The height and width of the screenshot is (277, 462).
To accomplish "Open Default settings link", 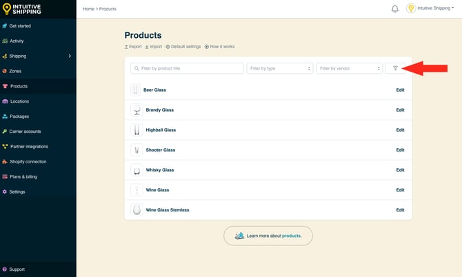I will pyautogui.click(x=183, y=47).
